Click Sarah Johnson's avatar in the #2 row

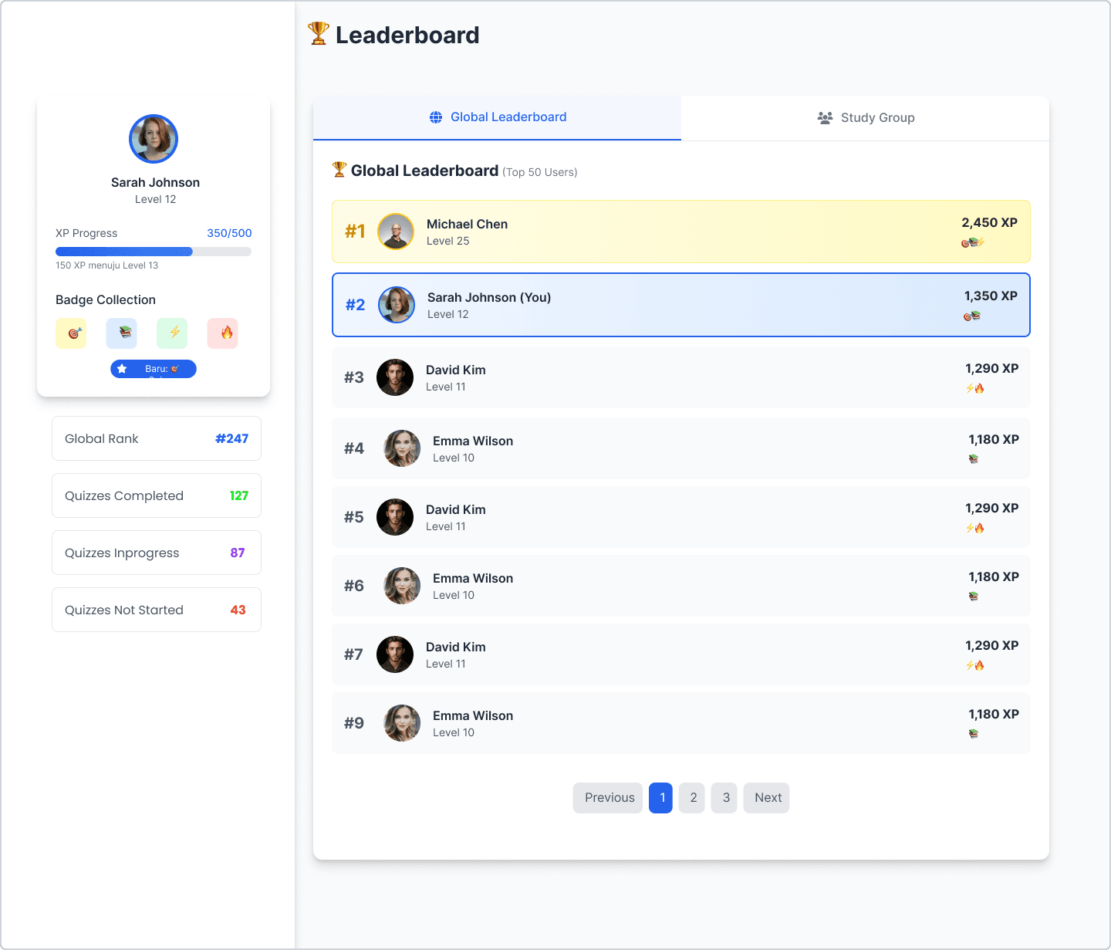(x=397, y=305)
